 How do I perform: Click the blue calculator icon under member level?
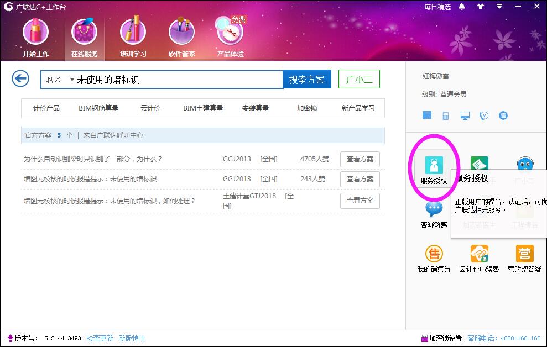click(445, 115)
